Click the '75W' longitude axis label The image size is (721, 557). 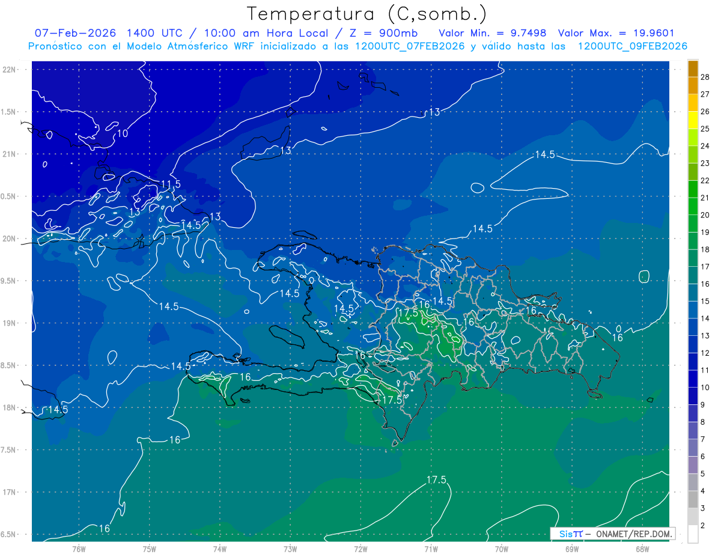150,549
